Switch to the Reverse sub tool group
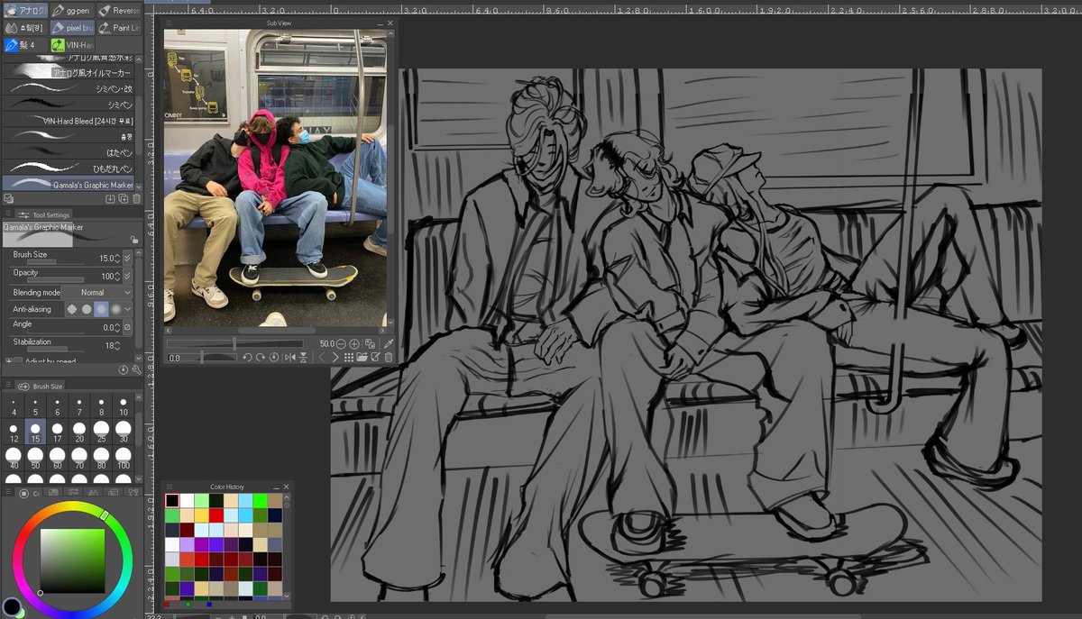 click(x=118, y=10)
